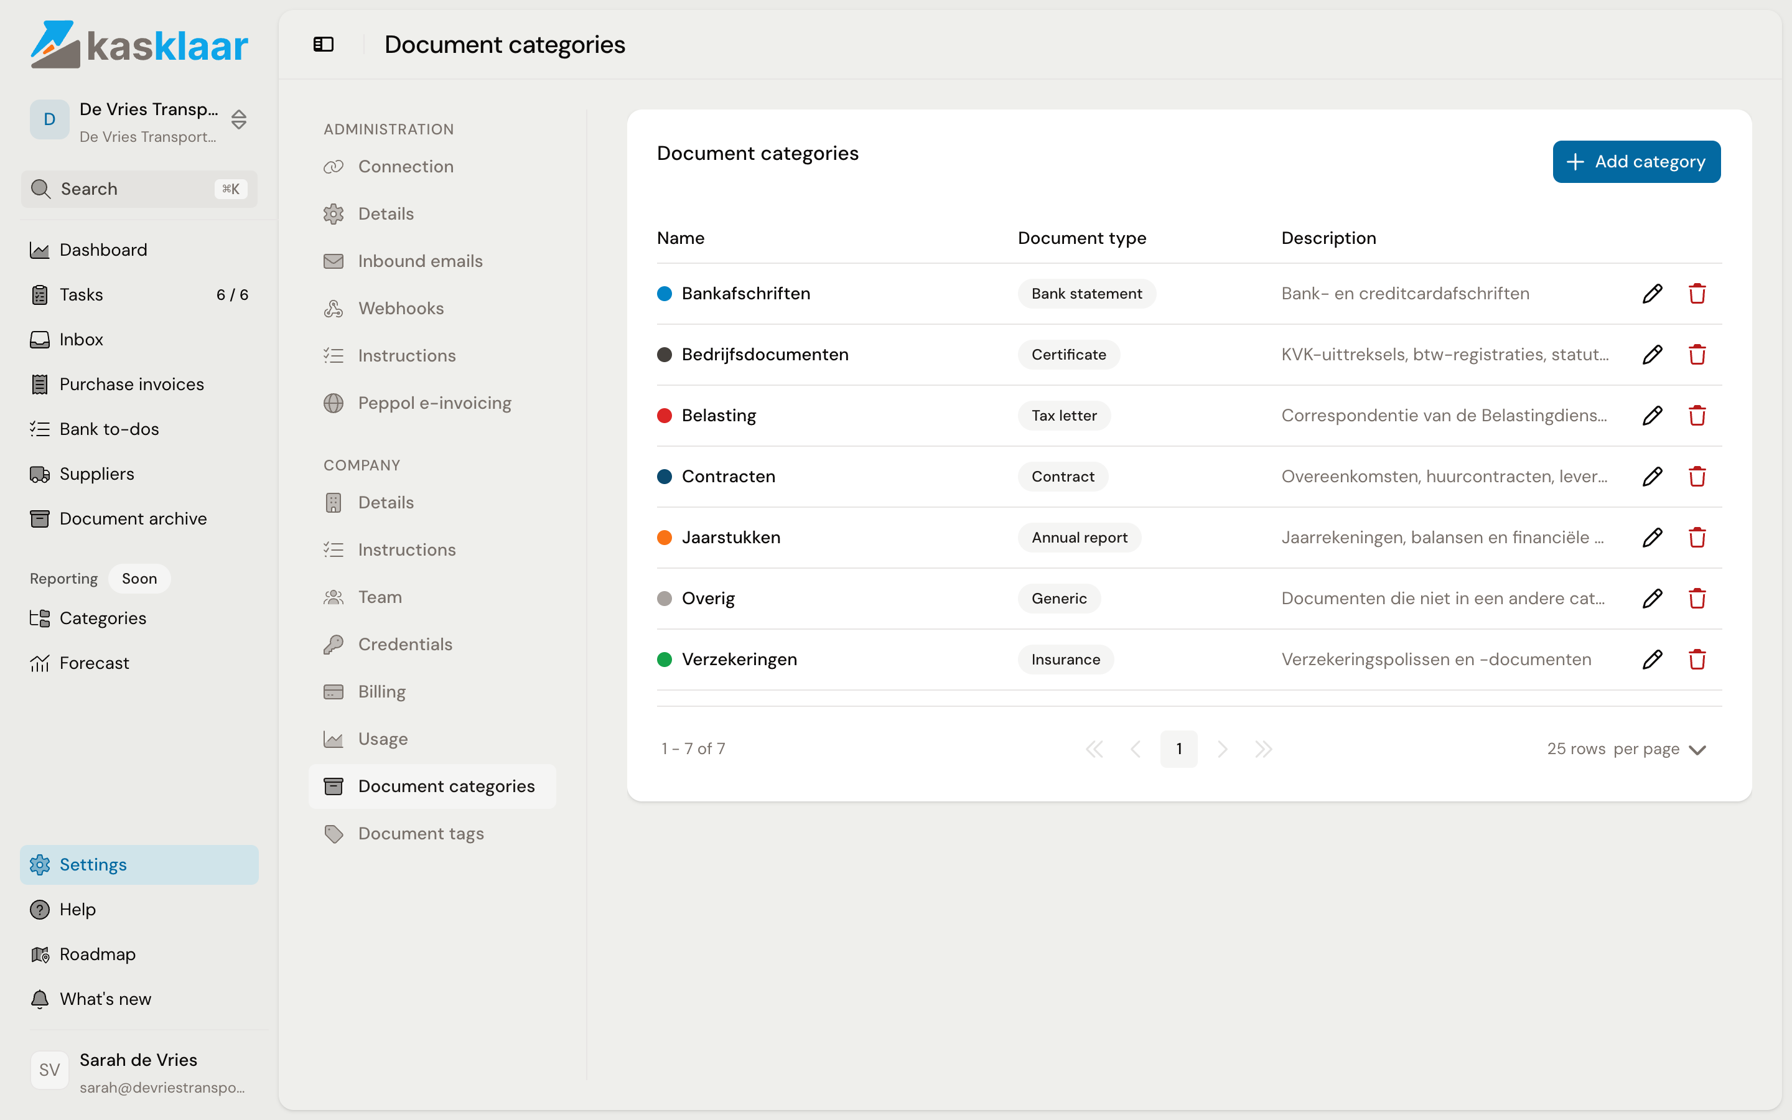The image size is (1792, 1120).
Task: Edit the Verzekeringen category
Action: (1652, 660)
